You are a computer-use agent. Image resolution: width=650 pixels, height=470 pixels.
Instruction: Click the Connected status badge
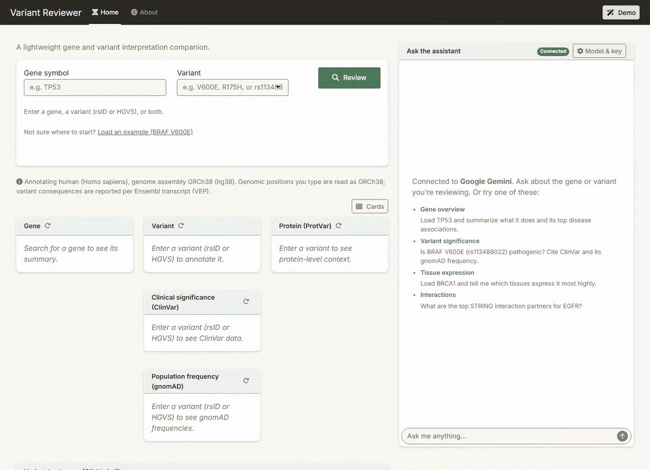(553, 51)
